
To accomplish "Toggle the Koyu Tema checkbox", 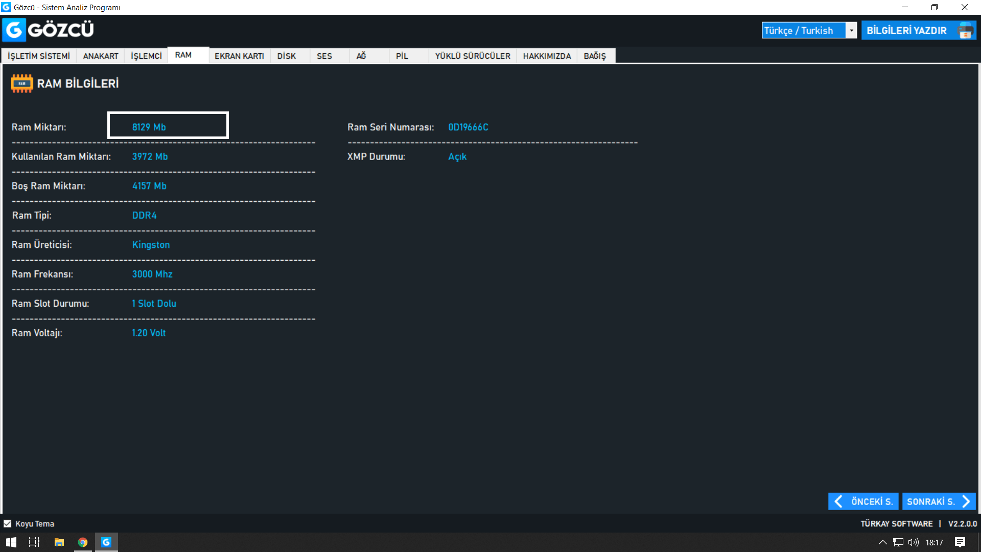I will (x=8, y=524).
